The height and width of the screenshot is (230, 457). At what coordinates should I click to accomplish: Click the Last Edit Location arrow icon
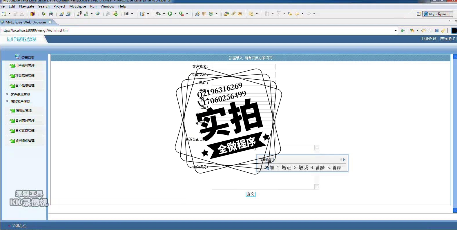click(x=290, y=14)
